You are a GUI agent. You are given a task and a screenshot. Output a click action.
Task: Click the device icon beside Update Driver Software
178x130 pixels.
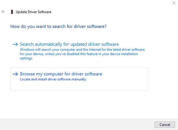pyautogui.click(x=12, y=12)
